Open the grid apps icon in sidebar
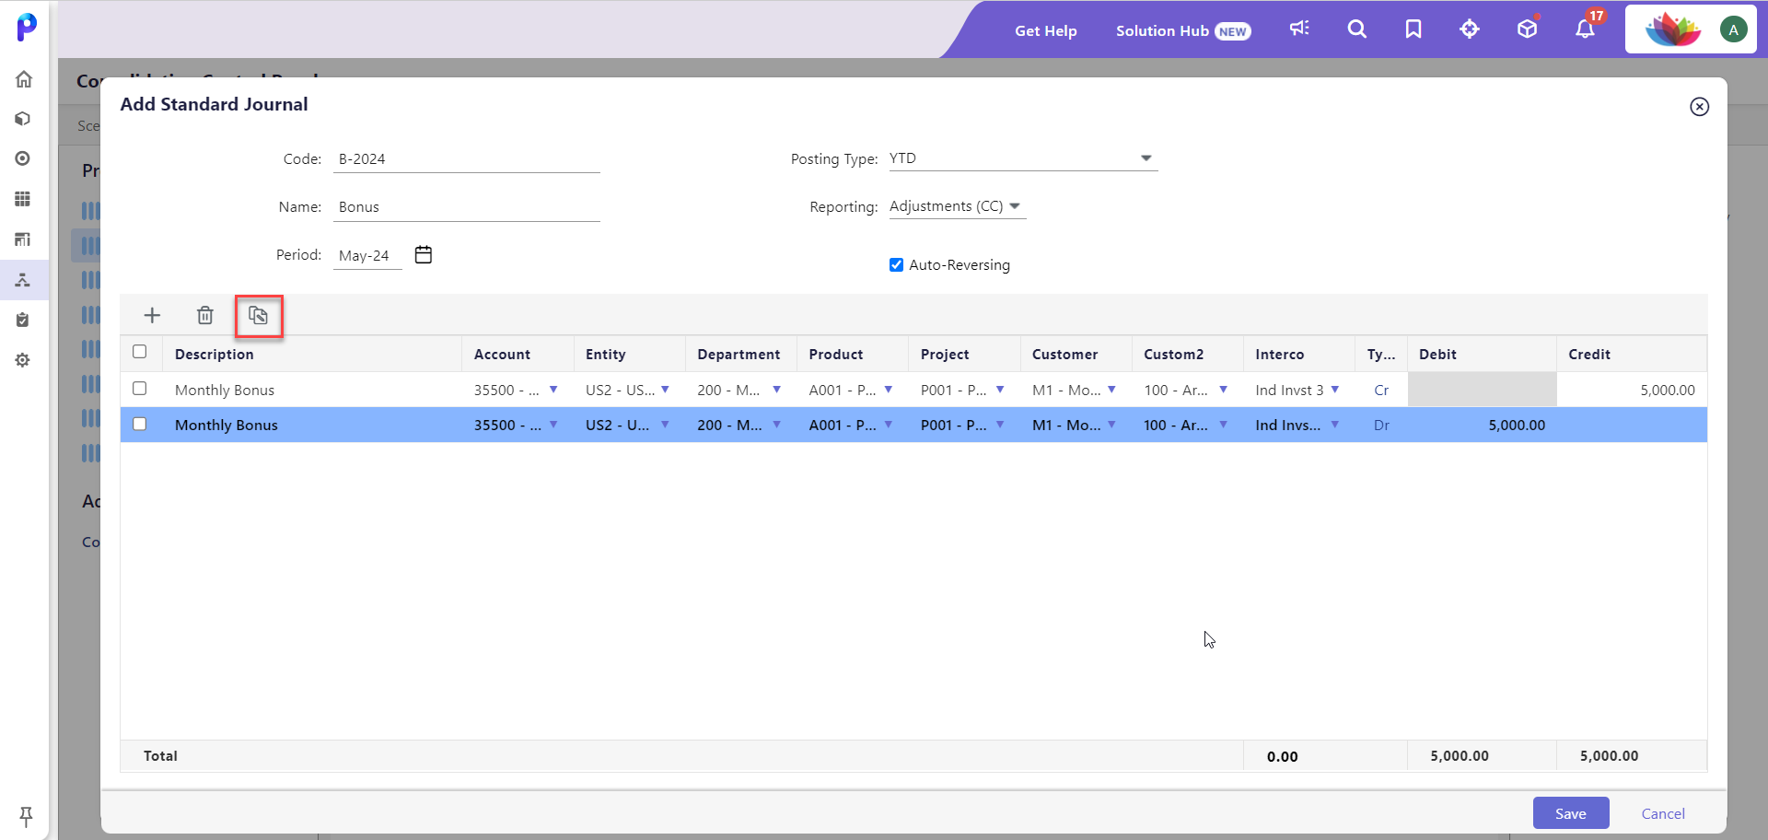This screenshot has width=1768, height=840. coord(24,199)
